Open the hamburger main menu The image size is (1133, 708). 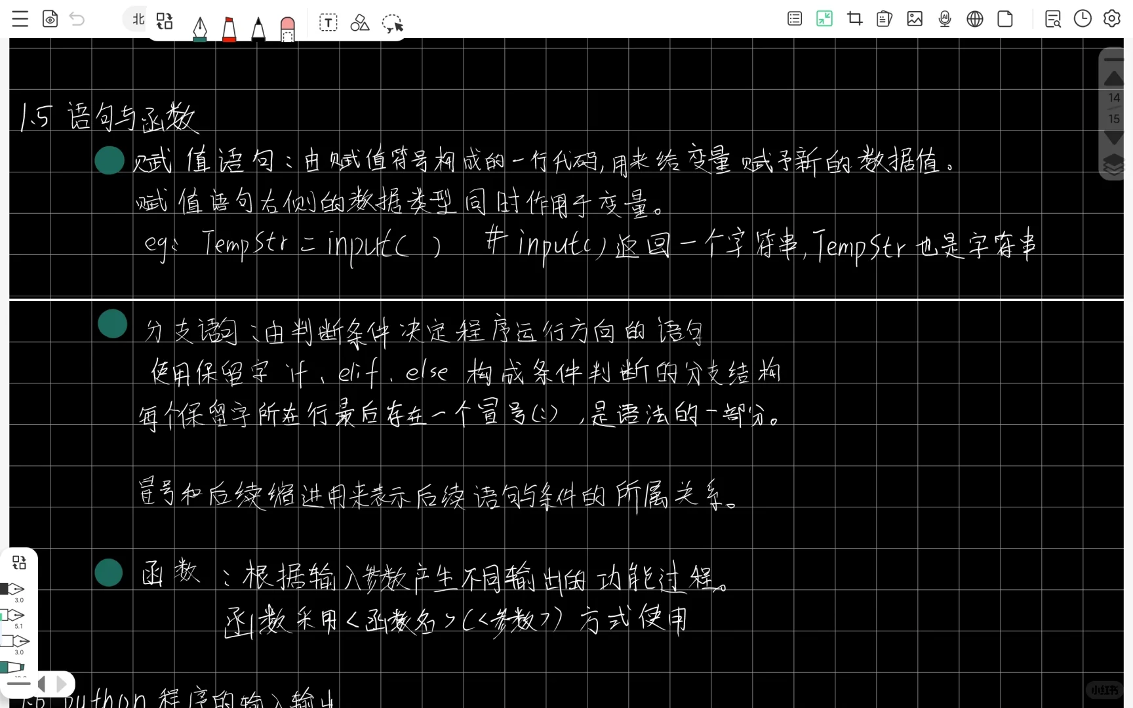[20, 18]
